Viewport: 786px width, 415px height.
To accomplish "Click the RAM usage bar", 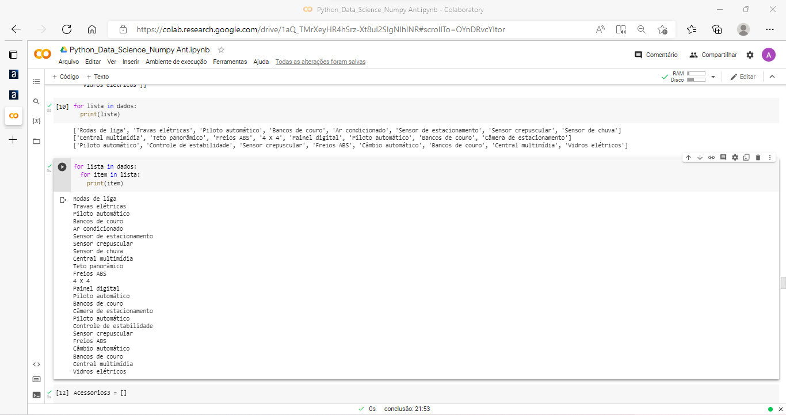I will pos(696,74).
